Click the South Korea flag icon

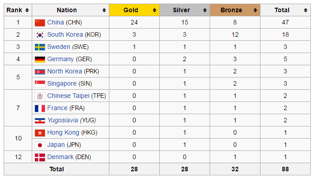tap(40, 35)
